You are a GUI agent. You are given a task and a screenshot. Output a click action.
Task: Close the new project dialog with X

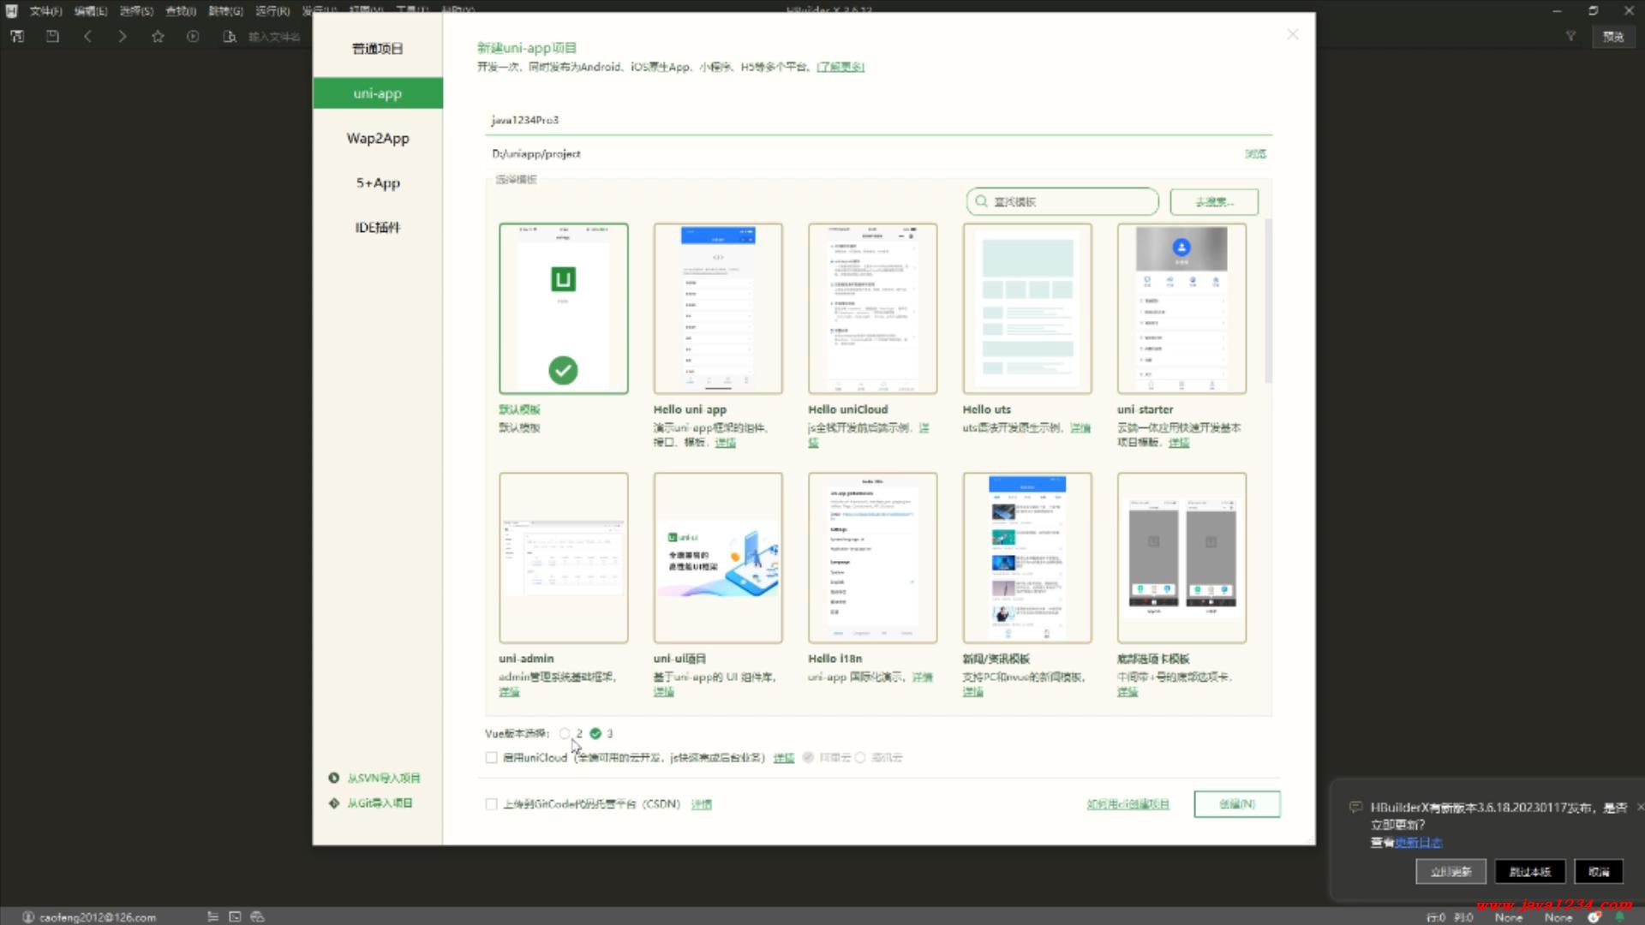pos(1293,34)
